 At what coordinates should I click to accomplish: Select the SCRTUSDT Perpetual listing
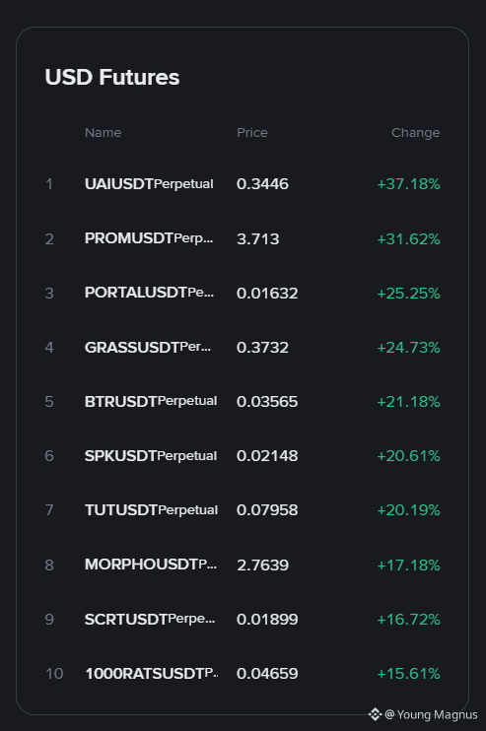pyautogui.click(x=243, y=619)
